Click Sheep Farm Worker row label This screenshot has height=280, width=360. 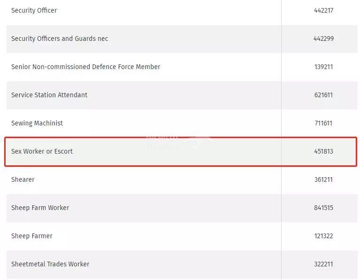pos(40,208)
